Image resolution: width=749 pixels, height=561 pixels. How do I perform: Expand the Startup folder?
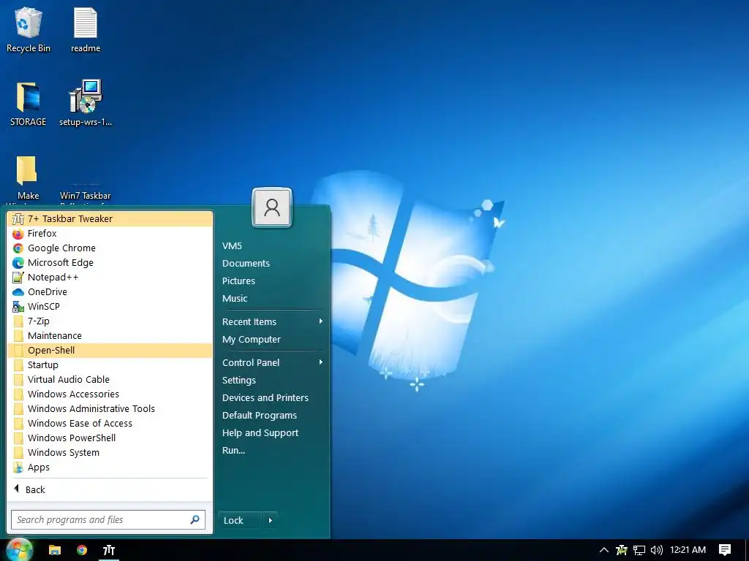(110, 365)
